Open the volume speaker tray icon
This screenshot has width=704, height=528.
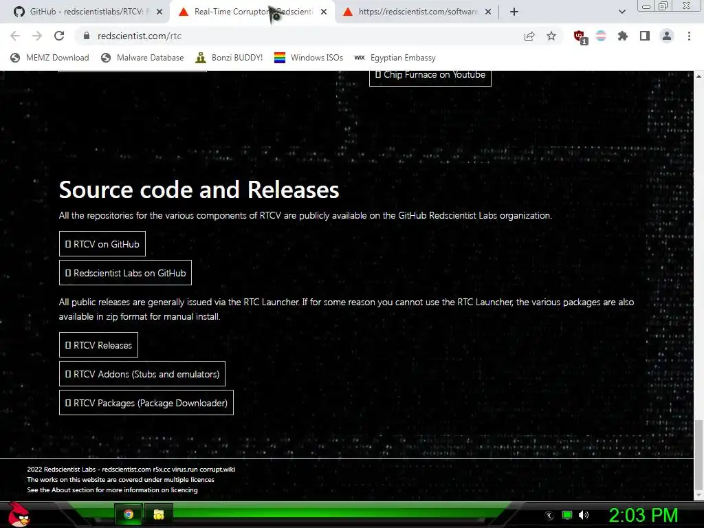584,515
